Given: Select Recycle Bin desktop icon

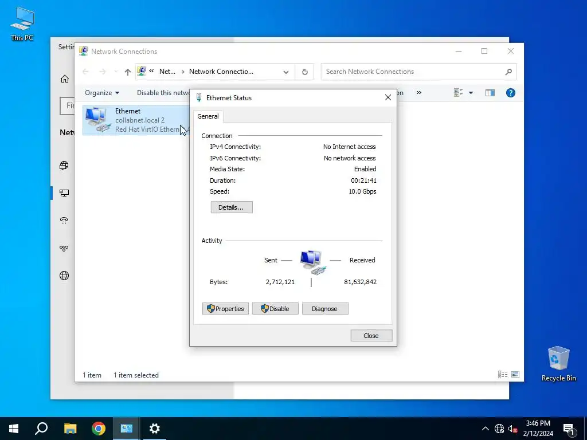Looking at the screenshot, I should (558, 364).
